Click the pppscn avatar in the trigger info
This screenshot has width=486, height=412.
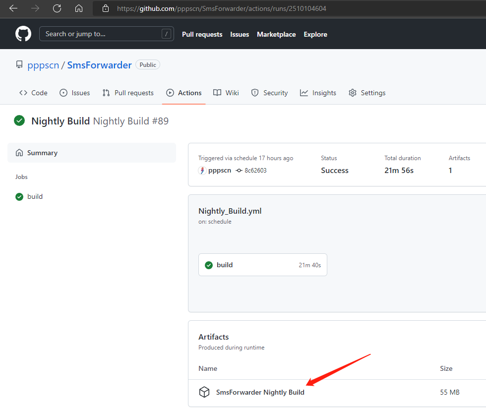[202, 171]
